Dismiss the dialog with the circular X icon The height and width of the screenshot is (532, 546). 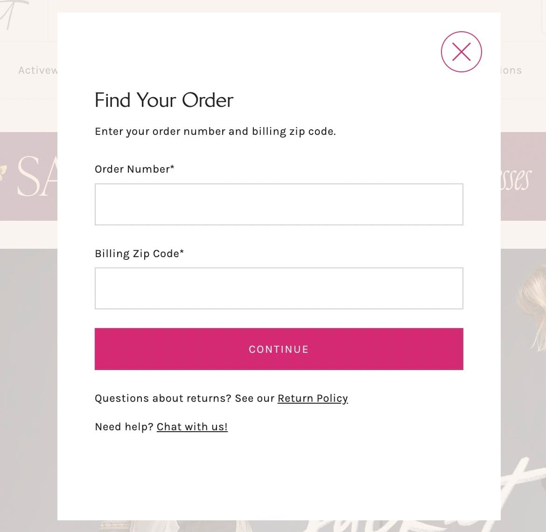461,52
